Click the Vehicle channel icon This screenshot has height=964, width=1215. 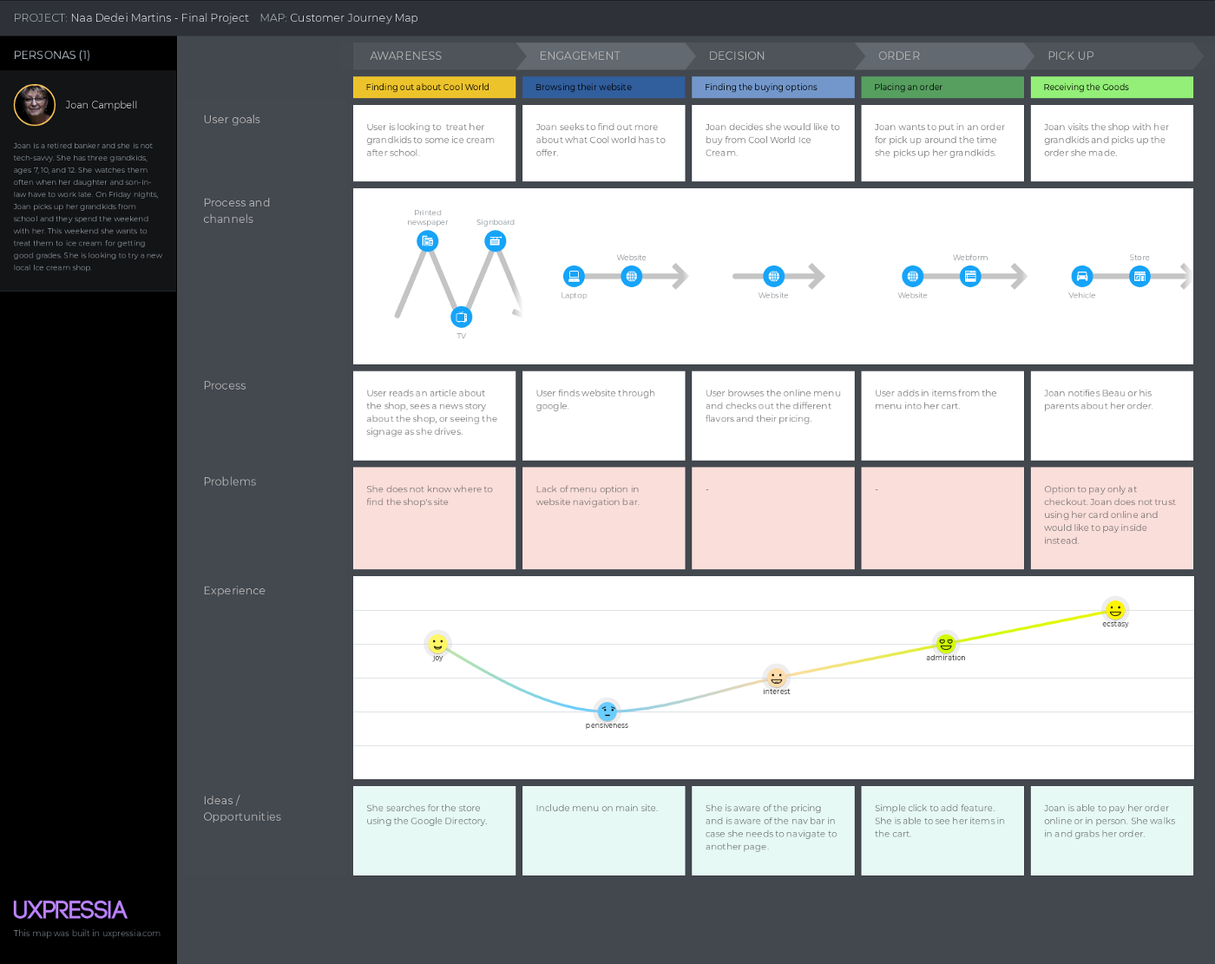[1081, 277]
